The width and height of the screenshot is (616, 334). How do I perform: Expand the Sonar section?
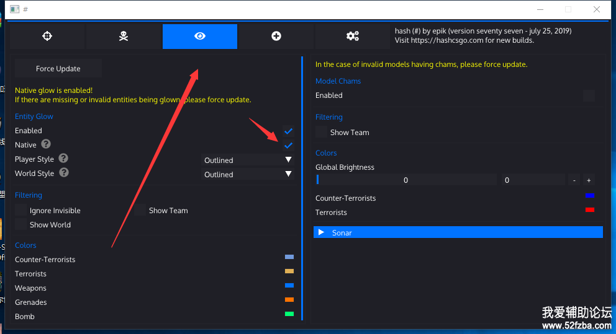coord(458,232)
